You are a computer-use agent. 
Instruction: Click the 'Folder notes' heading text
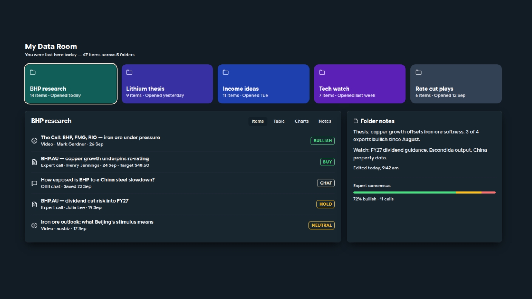click(377, 121)
